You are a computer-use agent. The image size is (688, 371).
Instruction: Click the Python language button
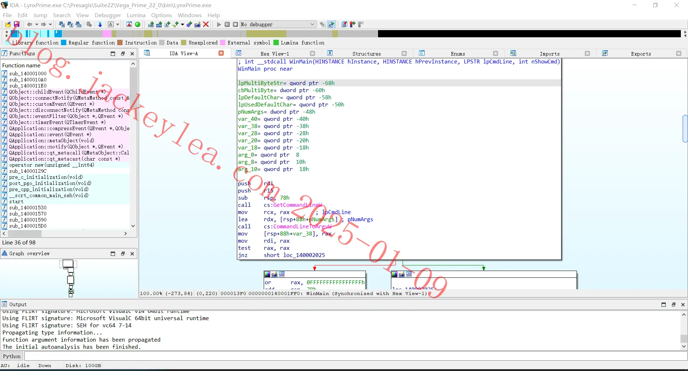point(12,356)
